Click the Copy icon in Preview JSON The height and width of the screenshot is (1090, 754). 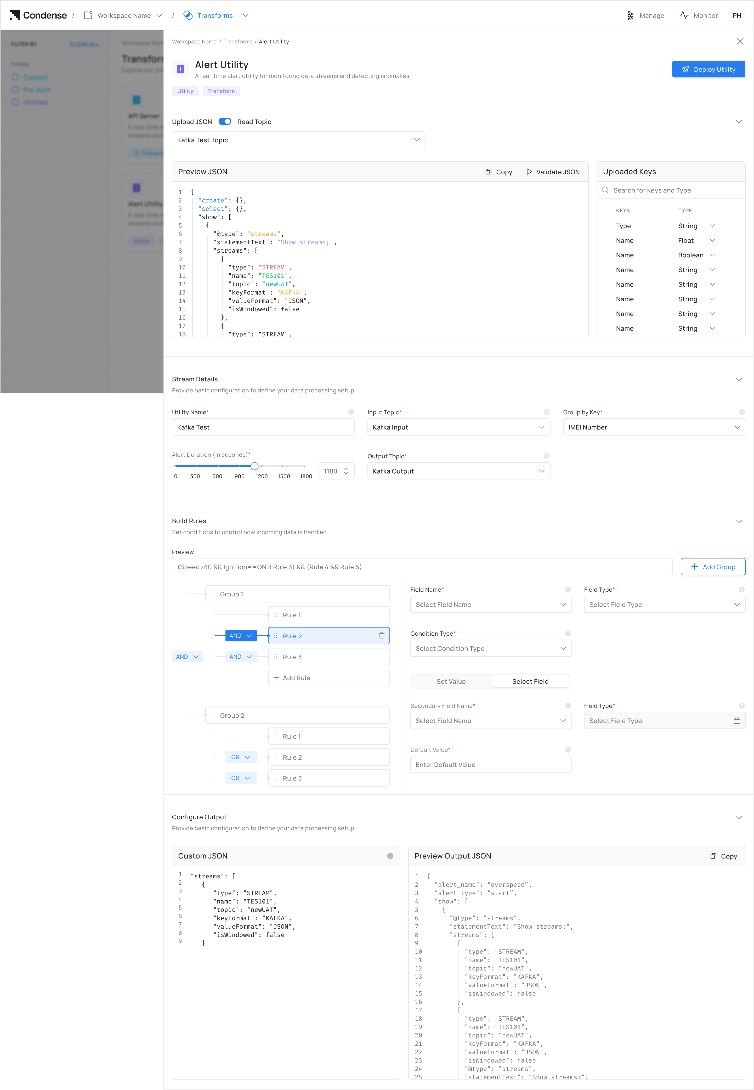coord(489,172)
